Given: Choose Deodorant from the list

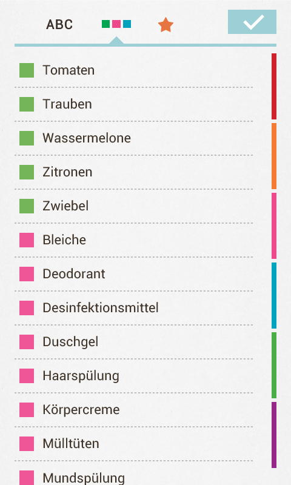Looking at the screenshot, I should (133, 274).
